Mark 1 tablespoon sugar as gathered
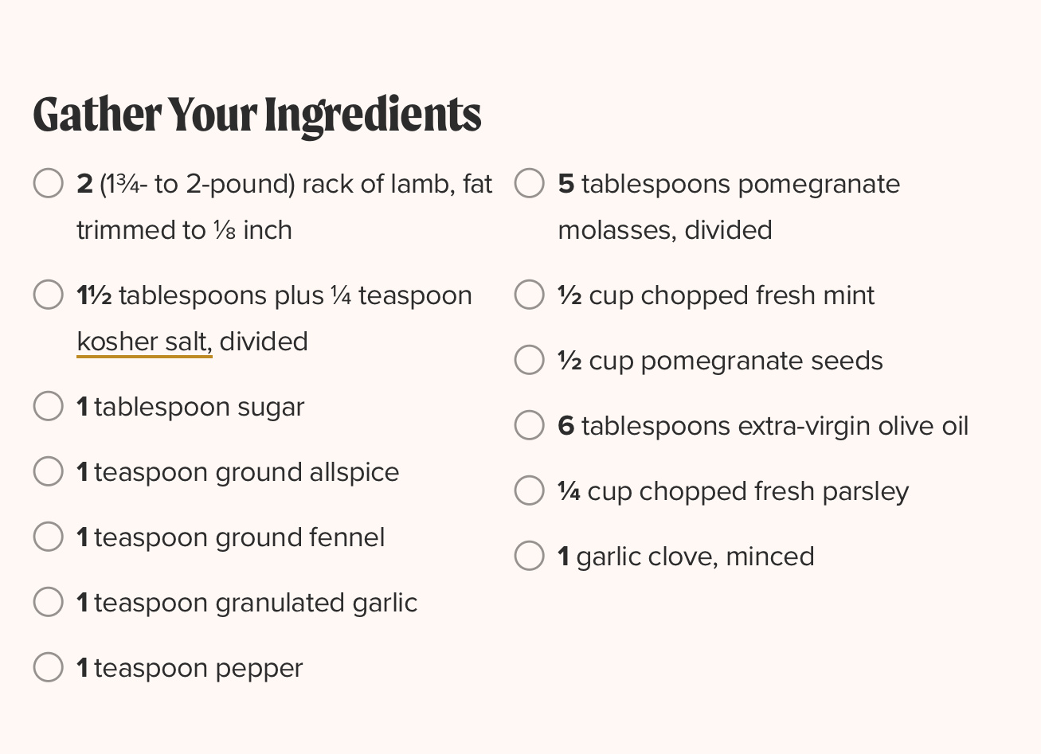This screenshot has height=754, width=1041. [x=49, y=406]
